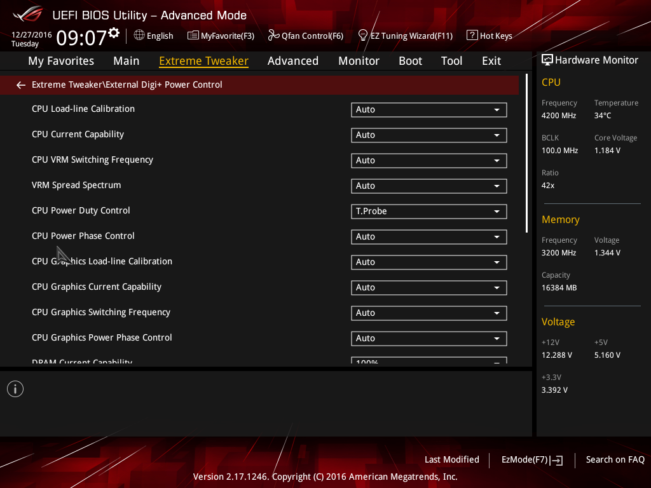This screenshot has width=651, height=488.
Task: Select VRM Spread Spectrum label
Action: pos(76,186)
